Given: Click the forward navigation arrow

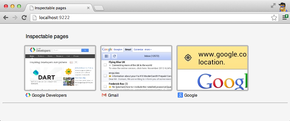Looking at the screenshot, I should point(15,18).
